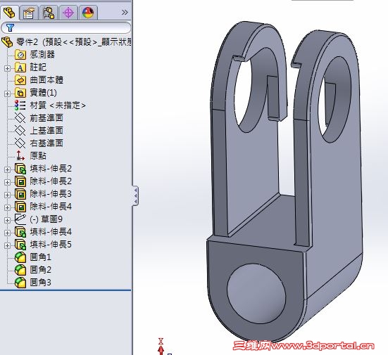Image resolution: width=388 pixels, height=355 pixels.
Task: Open the DisplayManager appearance tab
Action: coord(88,13)
